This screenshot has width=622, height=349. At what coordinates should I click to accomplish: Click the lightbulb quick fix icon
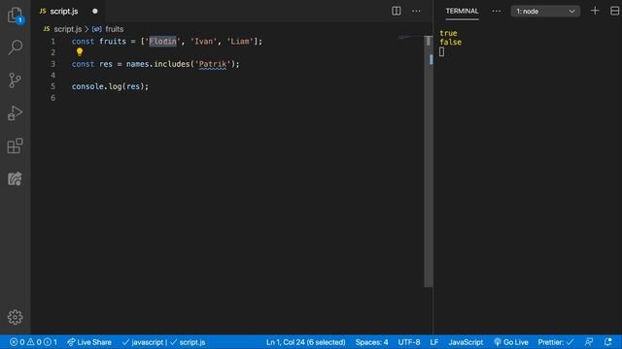pyautogui.click(x=80, y=51)
